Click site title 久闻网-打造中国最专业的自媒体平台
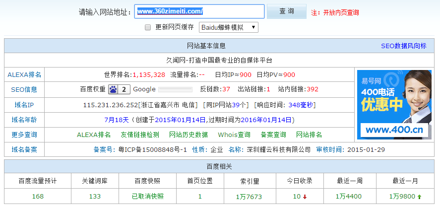The image size is (440, 206). point(219,60)
